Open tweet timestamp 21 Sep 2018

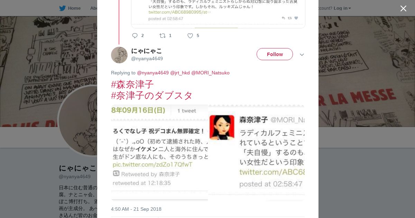coord(136,209)
